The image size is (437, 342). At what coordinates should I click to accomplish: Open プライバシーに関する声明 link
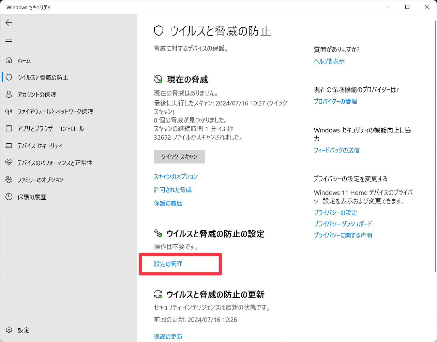click(x=343, y=235)
